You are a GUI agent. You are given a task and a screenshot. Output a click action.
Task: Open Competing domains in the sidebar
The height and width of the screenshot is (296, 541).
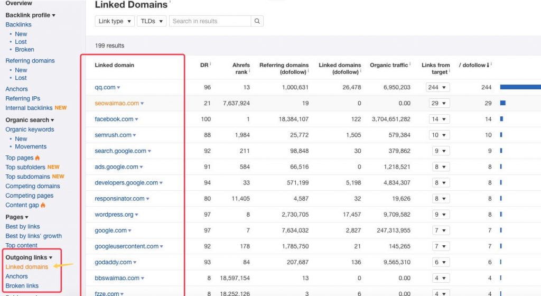(x=33, y=186)
